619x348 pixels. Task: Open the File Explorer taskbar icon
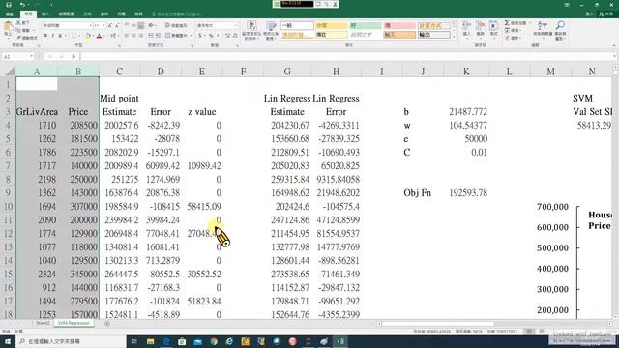pyautogui.click(x=150, y=341)
